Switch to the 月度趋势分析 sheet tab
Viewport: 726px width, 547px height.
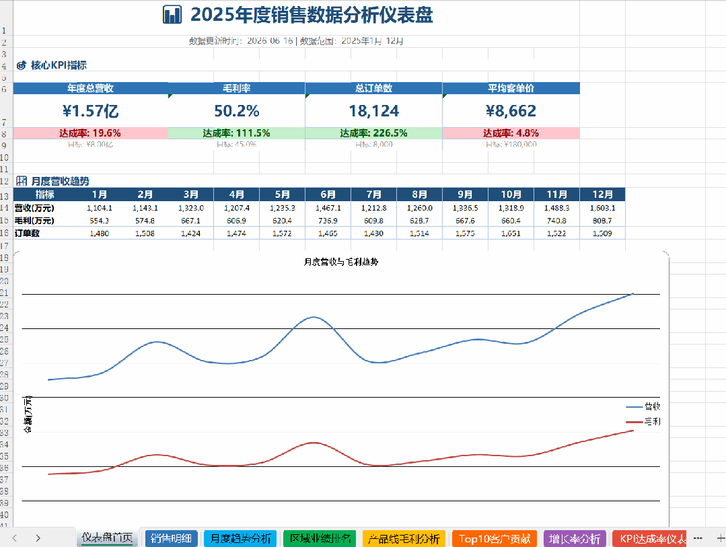[240, 539]
